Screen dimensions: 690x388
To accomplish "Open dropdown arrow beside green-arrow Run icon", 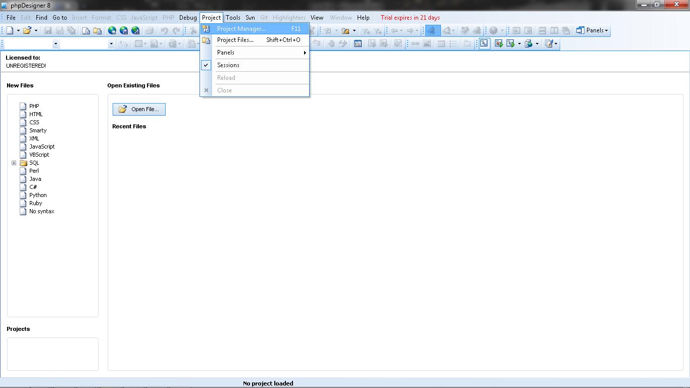I will [x=519, y=44].
